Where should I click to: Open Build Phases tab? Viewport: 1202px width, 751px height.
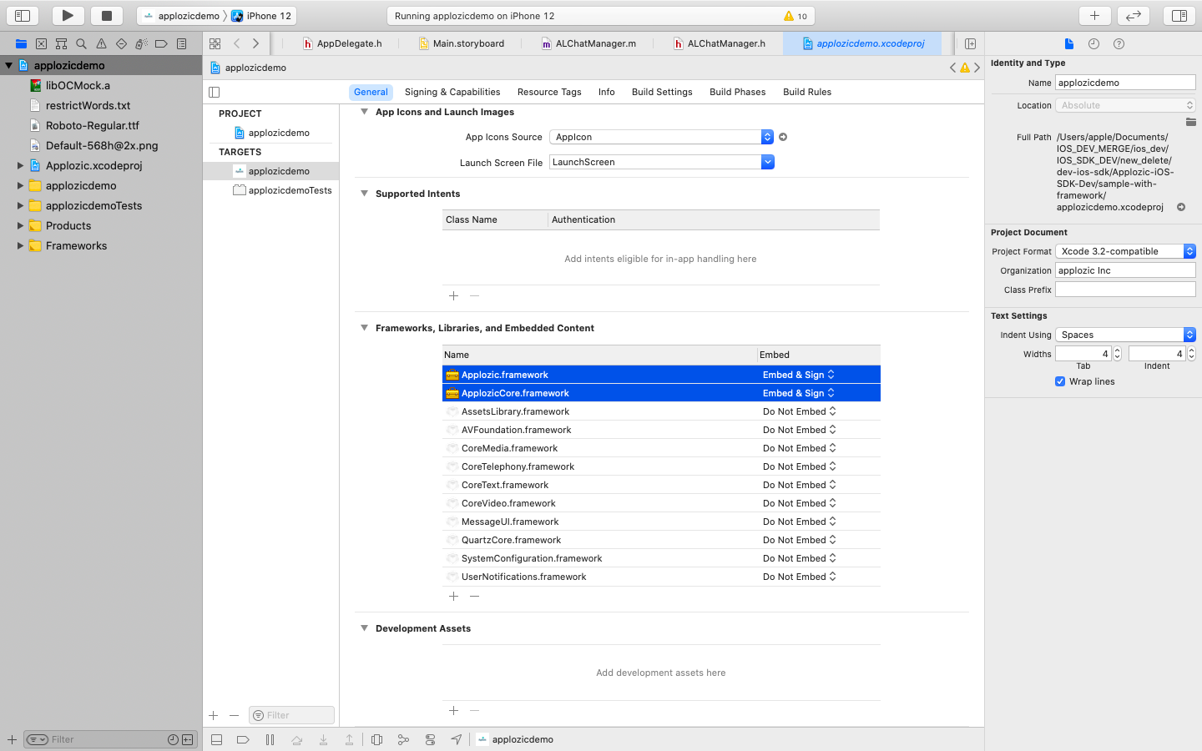738,92
